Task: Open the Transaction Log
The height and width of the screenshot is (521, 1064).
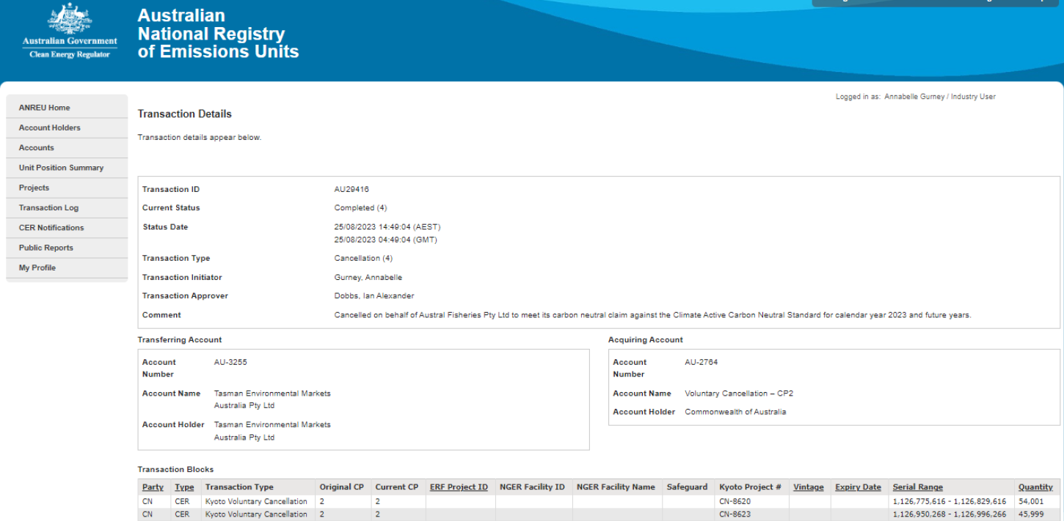Action: point(48,208)
